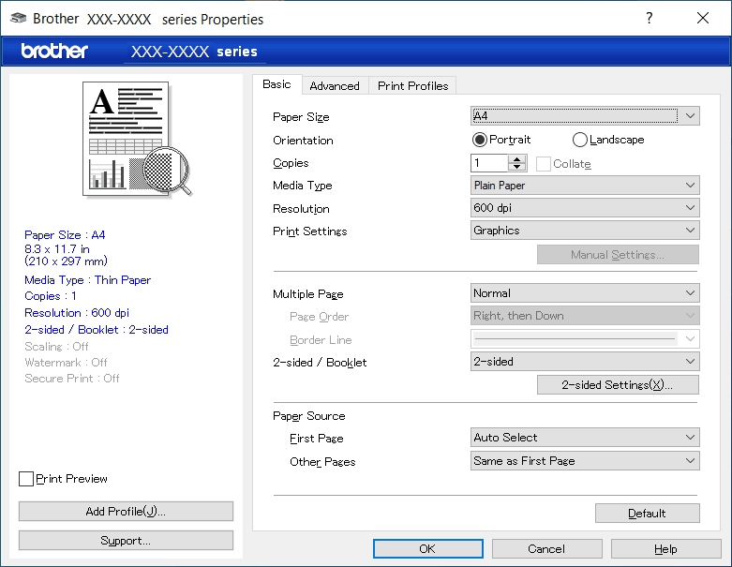Click '8.3 x 11.7 in' dimensions text
732x567 pixels.
pos(57,248)
